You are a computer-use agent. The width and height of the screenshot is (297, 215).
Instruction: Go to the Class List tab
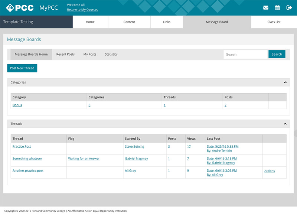274,22
